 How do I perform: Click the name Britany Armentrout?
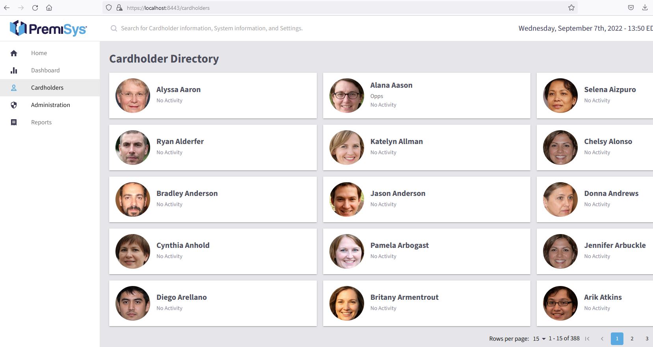404,297
